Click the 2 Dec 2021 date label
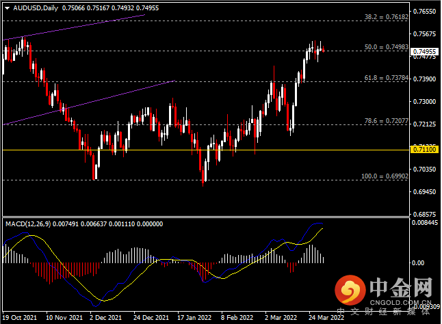 point(105,318)
